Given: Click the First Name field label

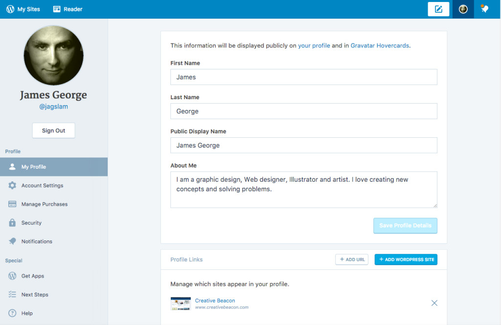Looking at the screenshot, I should (185, 63).
